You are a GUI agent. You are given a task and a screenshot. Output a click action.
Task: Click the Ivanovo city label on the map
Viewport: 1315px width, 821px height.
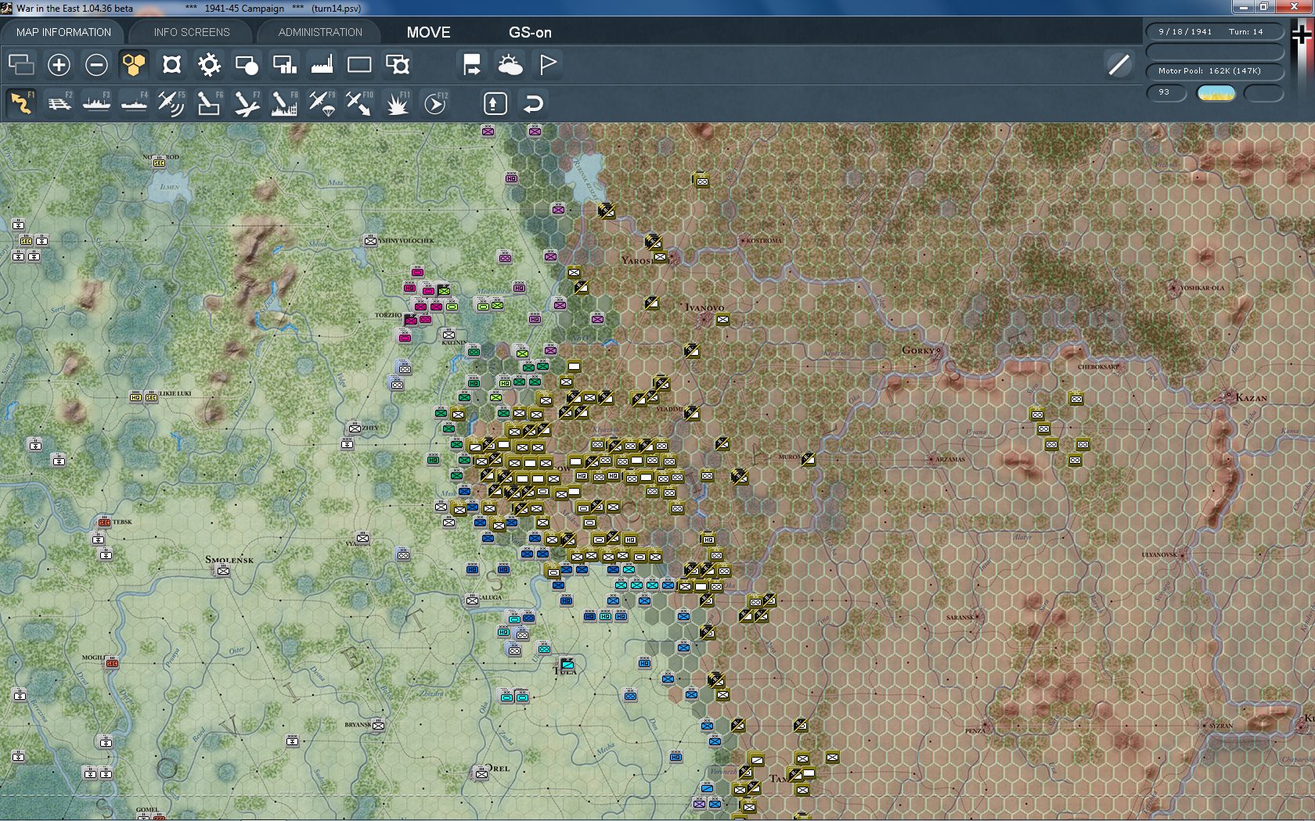704,307
